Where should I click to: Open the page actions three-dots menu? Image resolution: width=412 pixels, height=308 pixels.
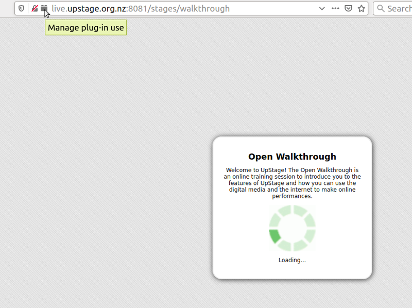pos(335,9)
